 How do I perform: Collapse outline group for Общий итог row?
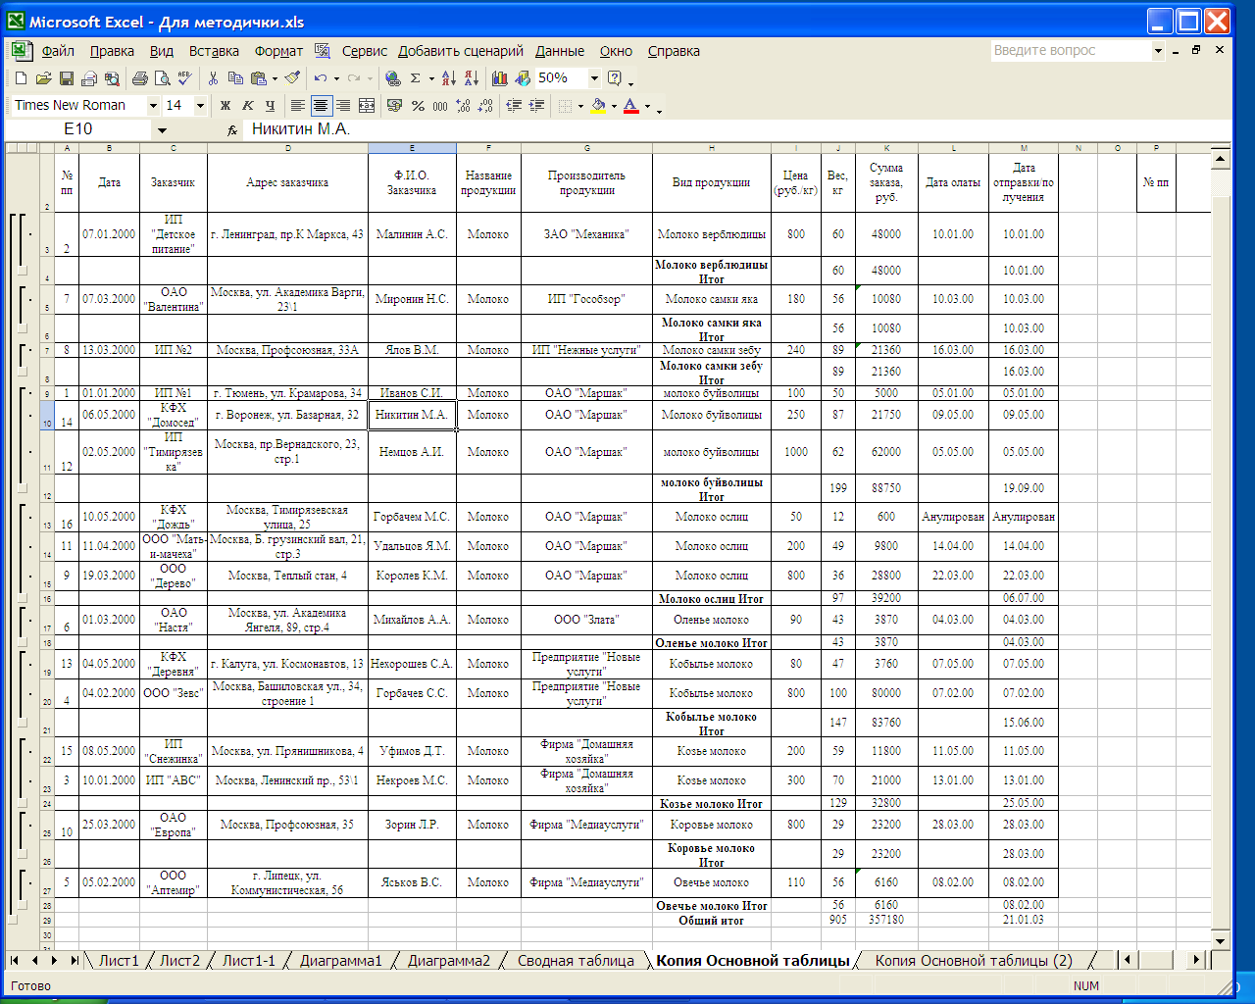pyautogui.click(x=12, y=921)
